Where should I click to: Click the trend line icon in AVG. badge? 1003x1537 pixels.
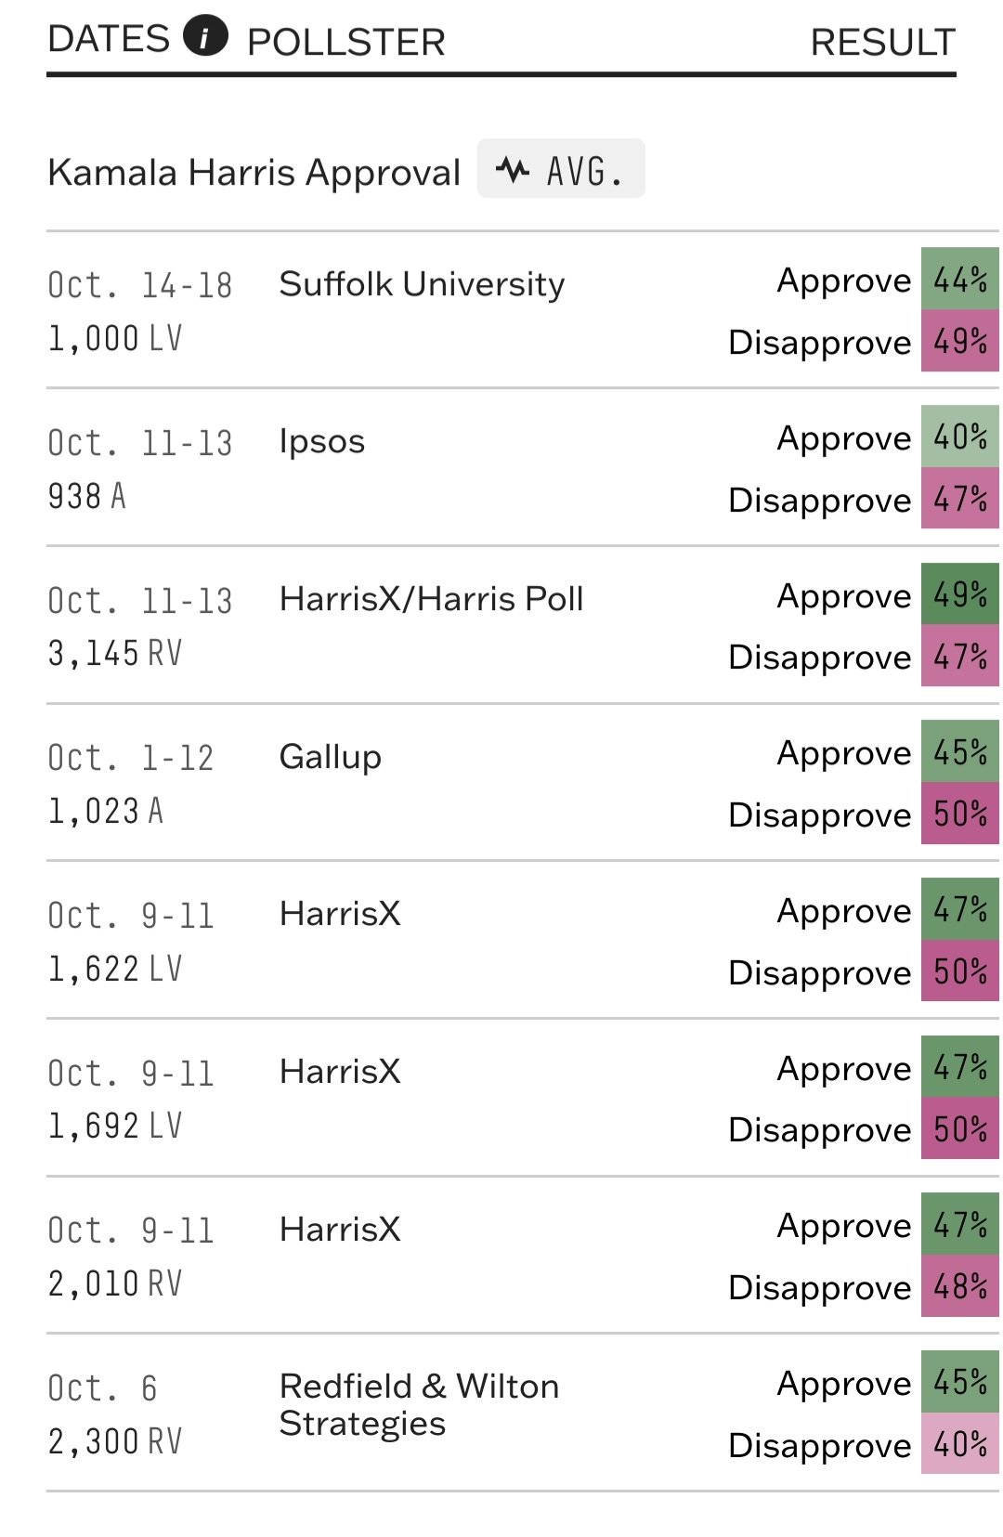(x=512, y=170)
